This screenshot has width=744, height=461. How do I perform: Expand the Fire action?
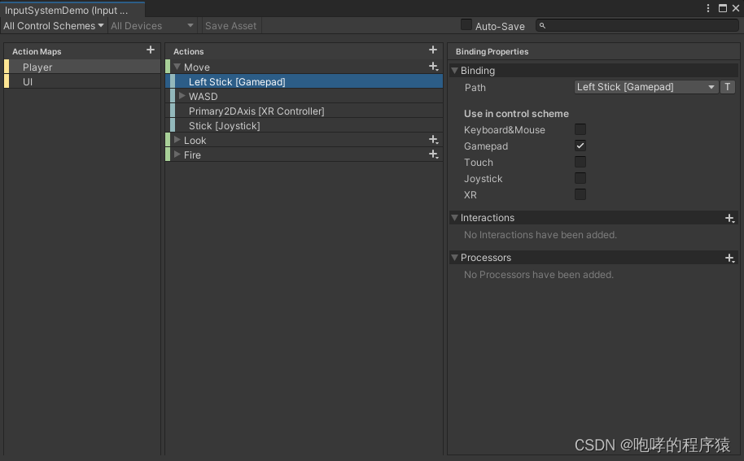coord(177,154)
